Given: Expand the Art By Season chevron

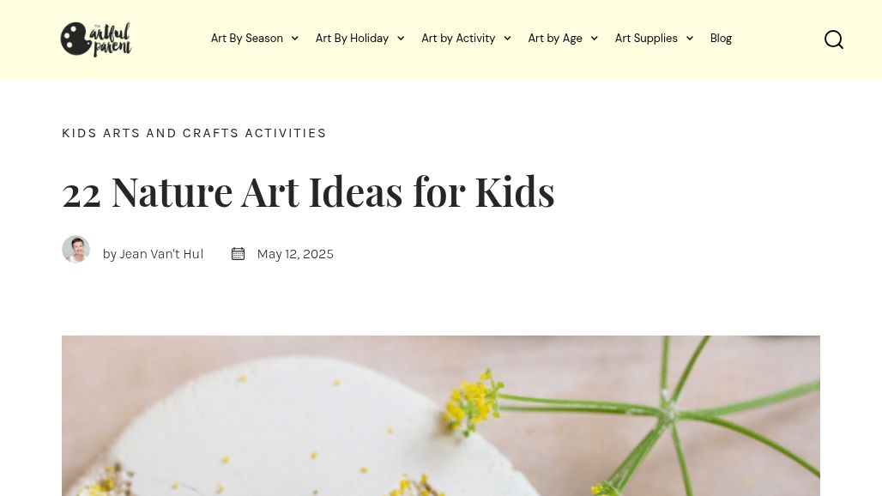Looking at the screenshot, I should click(295, 39).
